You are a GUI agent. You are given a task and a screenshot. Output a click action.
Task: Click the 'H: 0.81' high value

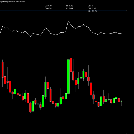coord(70,6)
